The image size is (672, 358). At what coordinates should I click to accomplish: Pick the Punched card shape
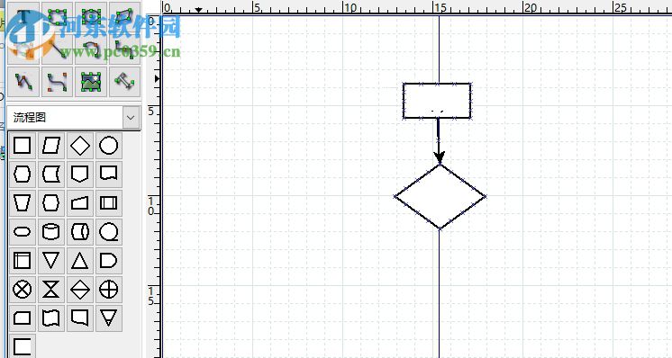click(22, 318)
